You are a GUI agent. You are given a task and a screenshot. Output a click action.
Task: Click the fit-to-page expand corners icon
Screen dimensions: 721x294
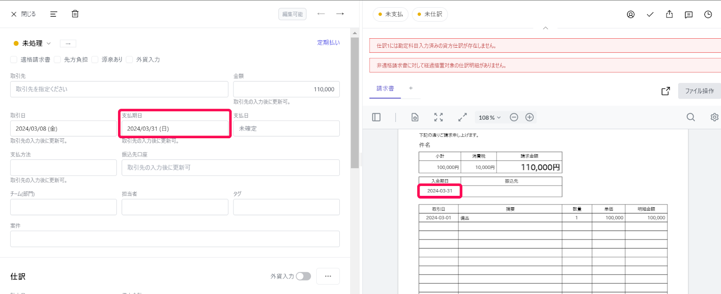(x=438, y=117)
